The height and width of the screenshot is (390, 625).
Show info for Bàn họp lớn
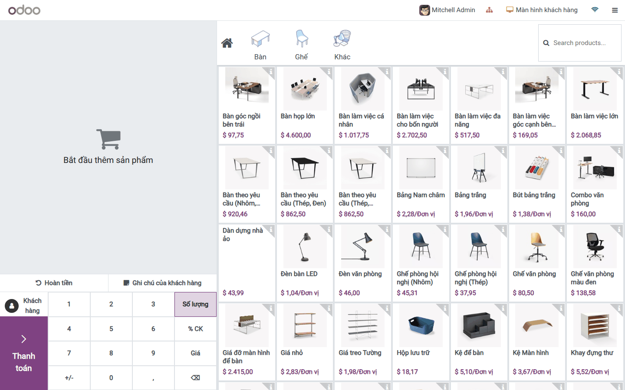coord(329,71)
